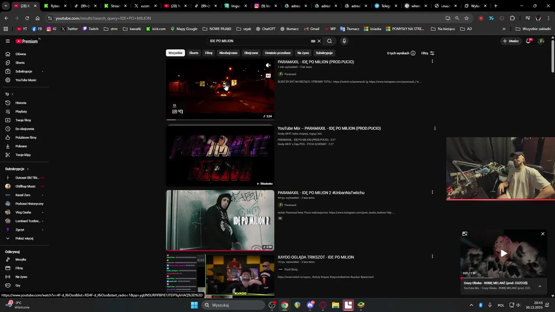Open the on-screen keyboard icon in search box

click(313, 41)
